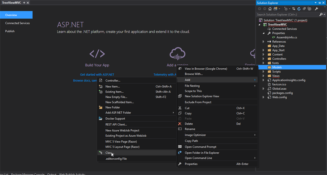
Task: Select Copy Path in the context menu
Action: click(191, 141)
